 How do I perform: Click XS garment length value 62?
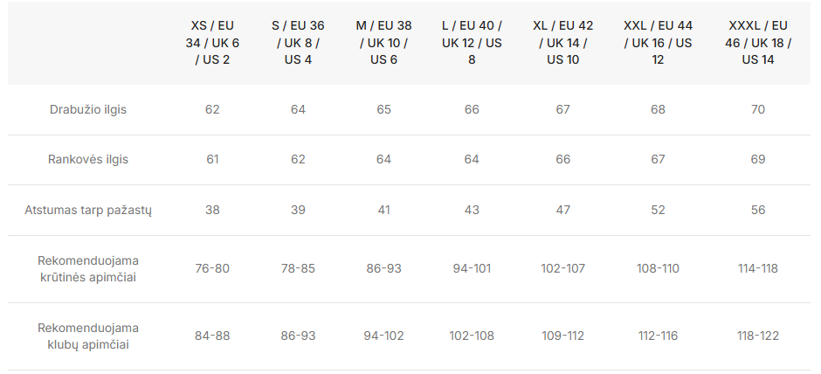pos(212,109)
